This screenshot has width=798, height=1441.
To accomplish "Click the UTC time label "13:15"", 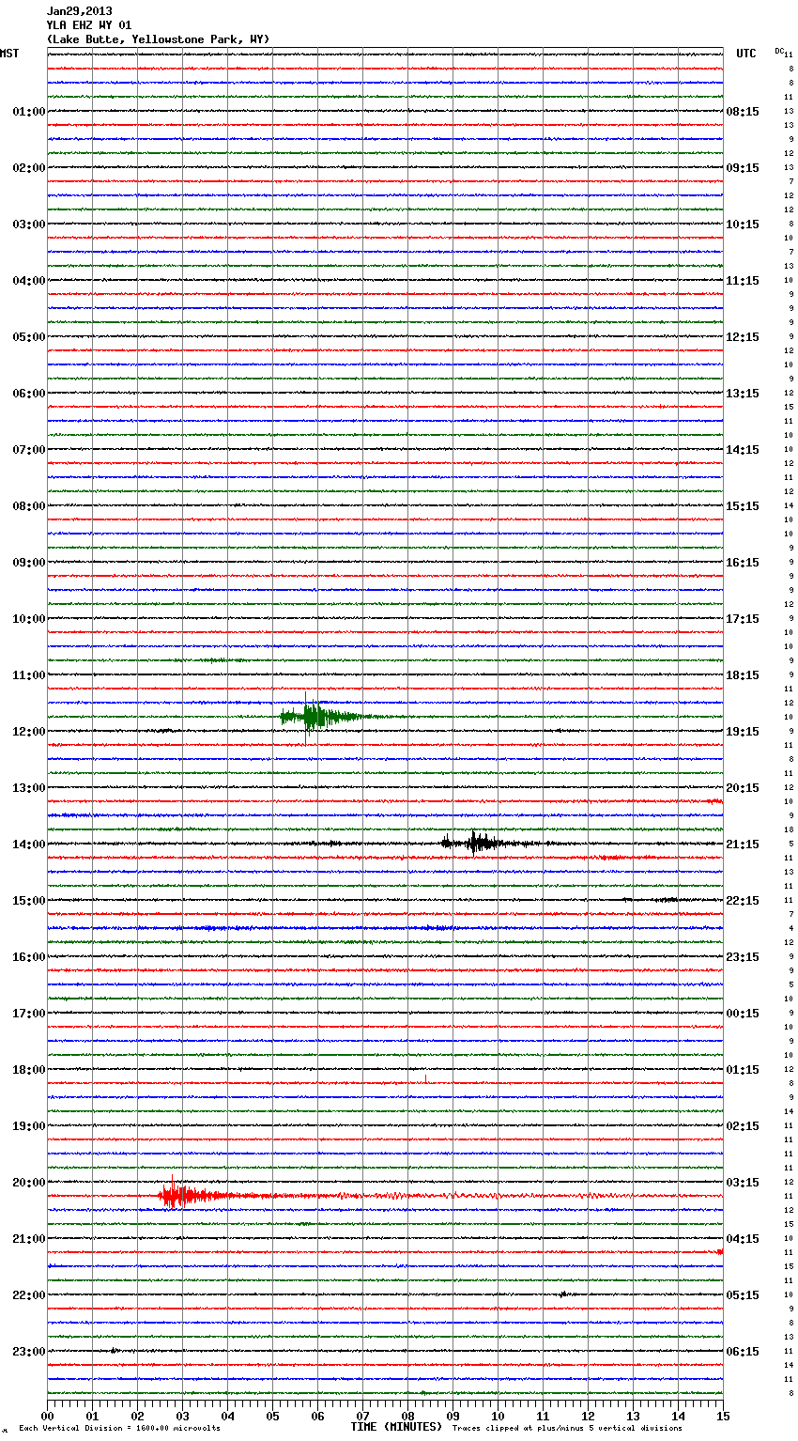I will [x=743, y=394].
